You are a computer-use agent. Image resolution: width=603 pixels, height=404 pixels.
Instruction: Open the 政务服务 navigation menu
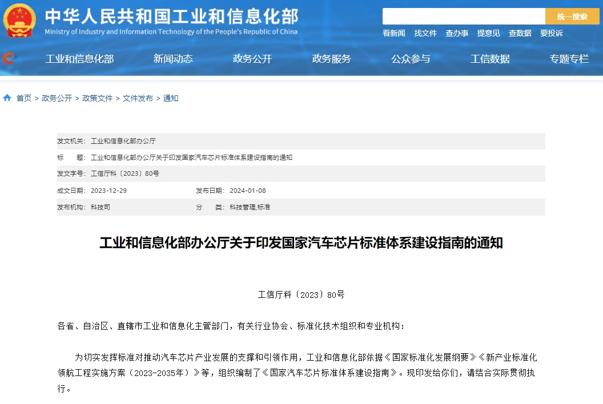point(332,59)
